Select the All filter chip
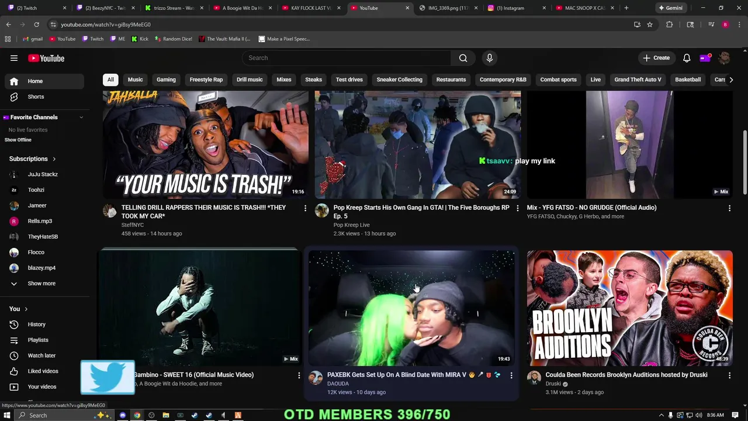748x421 pixels. (110, 80)
